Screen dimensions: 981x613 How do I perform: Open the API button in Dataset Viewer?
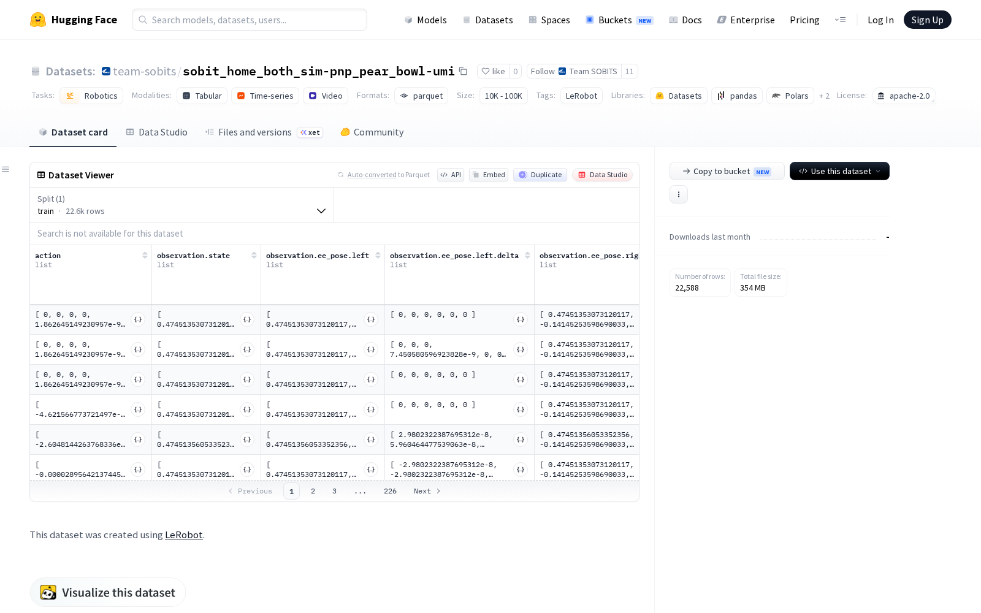(x=451, y=175)
